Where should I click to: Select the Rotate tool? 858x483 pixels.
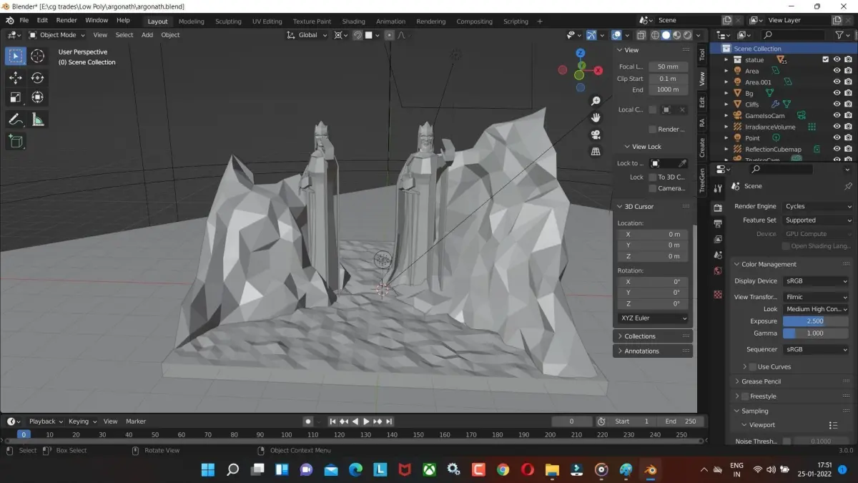click(37, 78)
